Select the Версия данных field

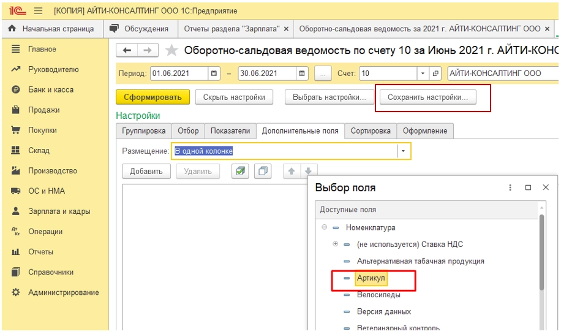(384, 312)
